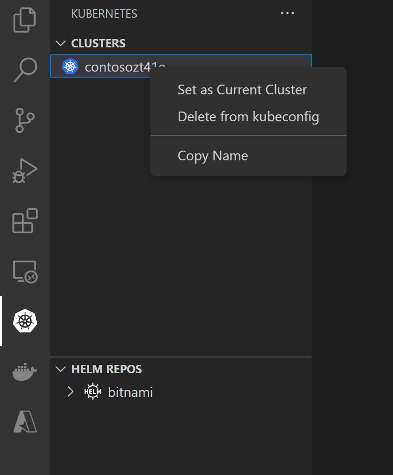The image size is (393, 475).
Task: Click the Kubernetes cluster icon beside contosozt41
Action: click(x=70, y=66)
